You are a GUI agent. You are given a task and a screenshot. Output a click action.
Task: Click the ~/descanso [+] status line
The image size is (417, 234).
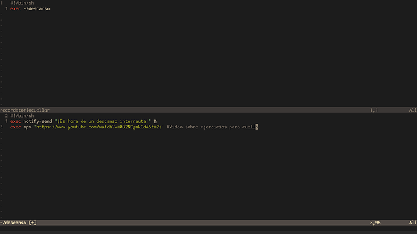[208, 223]
